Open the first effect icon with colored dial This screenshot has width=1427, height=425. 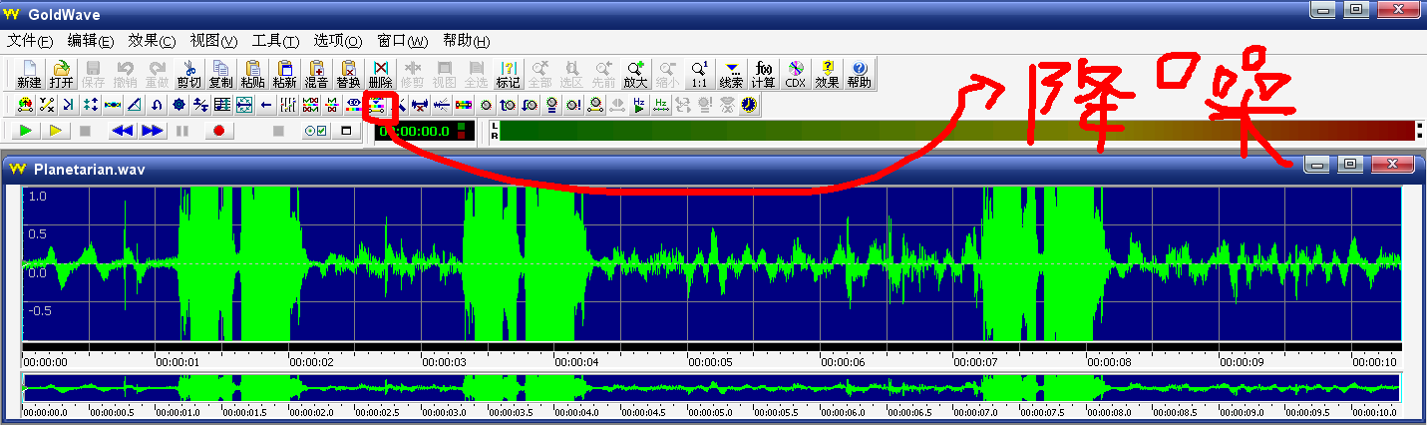(25, 104)
